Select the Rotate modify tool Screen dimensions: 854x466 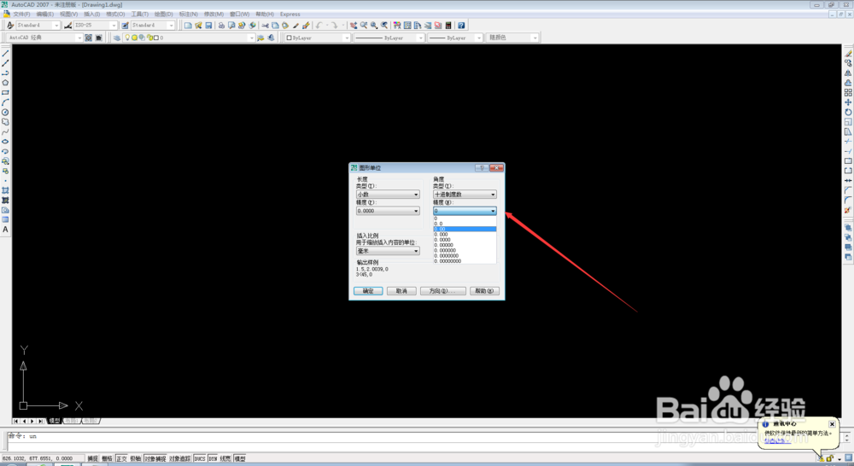tap(848, 112)
